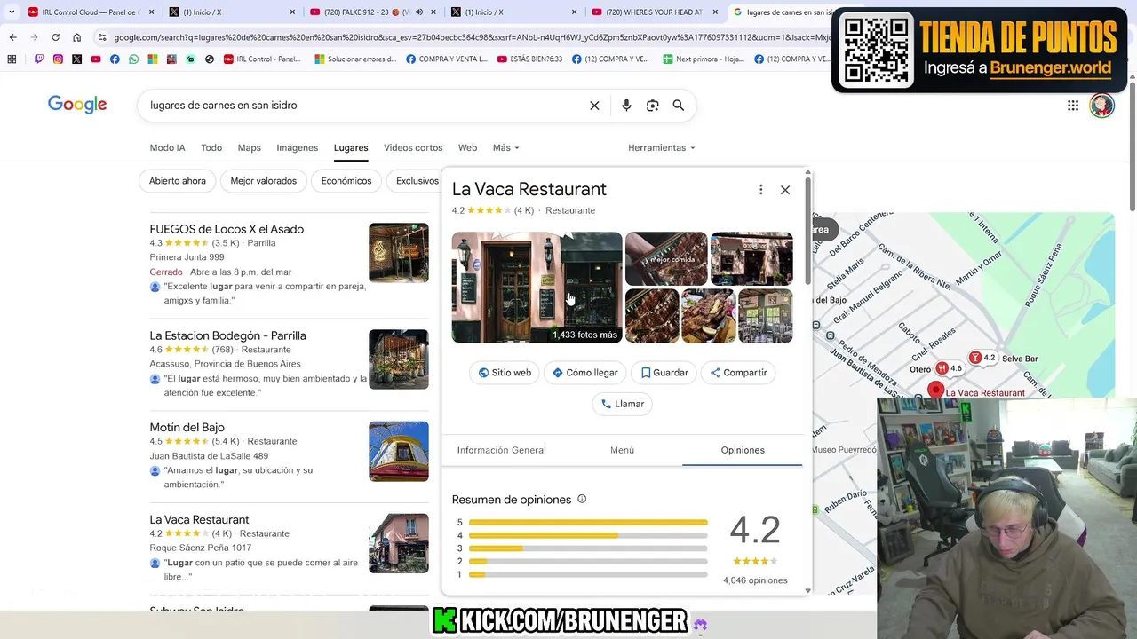1137x639 pixels.
Task: Toggle the Económicos filter chip
Action: (x=346, y=181)
